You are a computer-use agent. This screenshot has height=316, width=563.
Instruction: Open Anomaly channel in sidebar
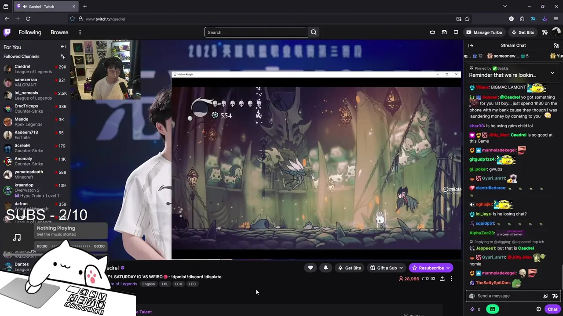coord(35,162)
